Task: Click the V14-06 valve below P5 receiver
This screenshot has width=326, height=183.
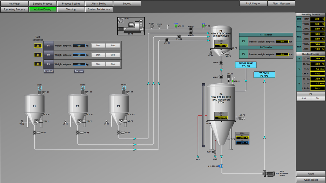Action: tap(221, 63)
